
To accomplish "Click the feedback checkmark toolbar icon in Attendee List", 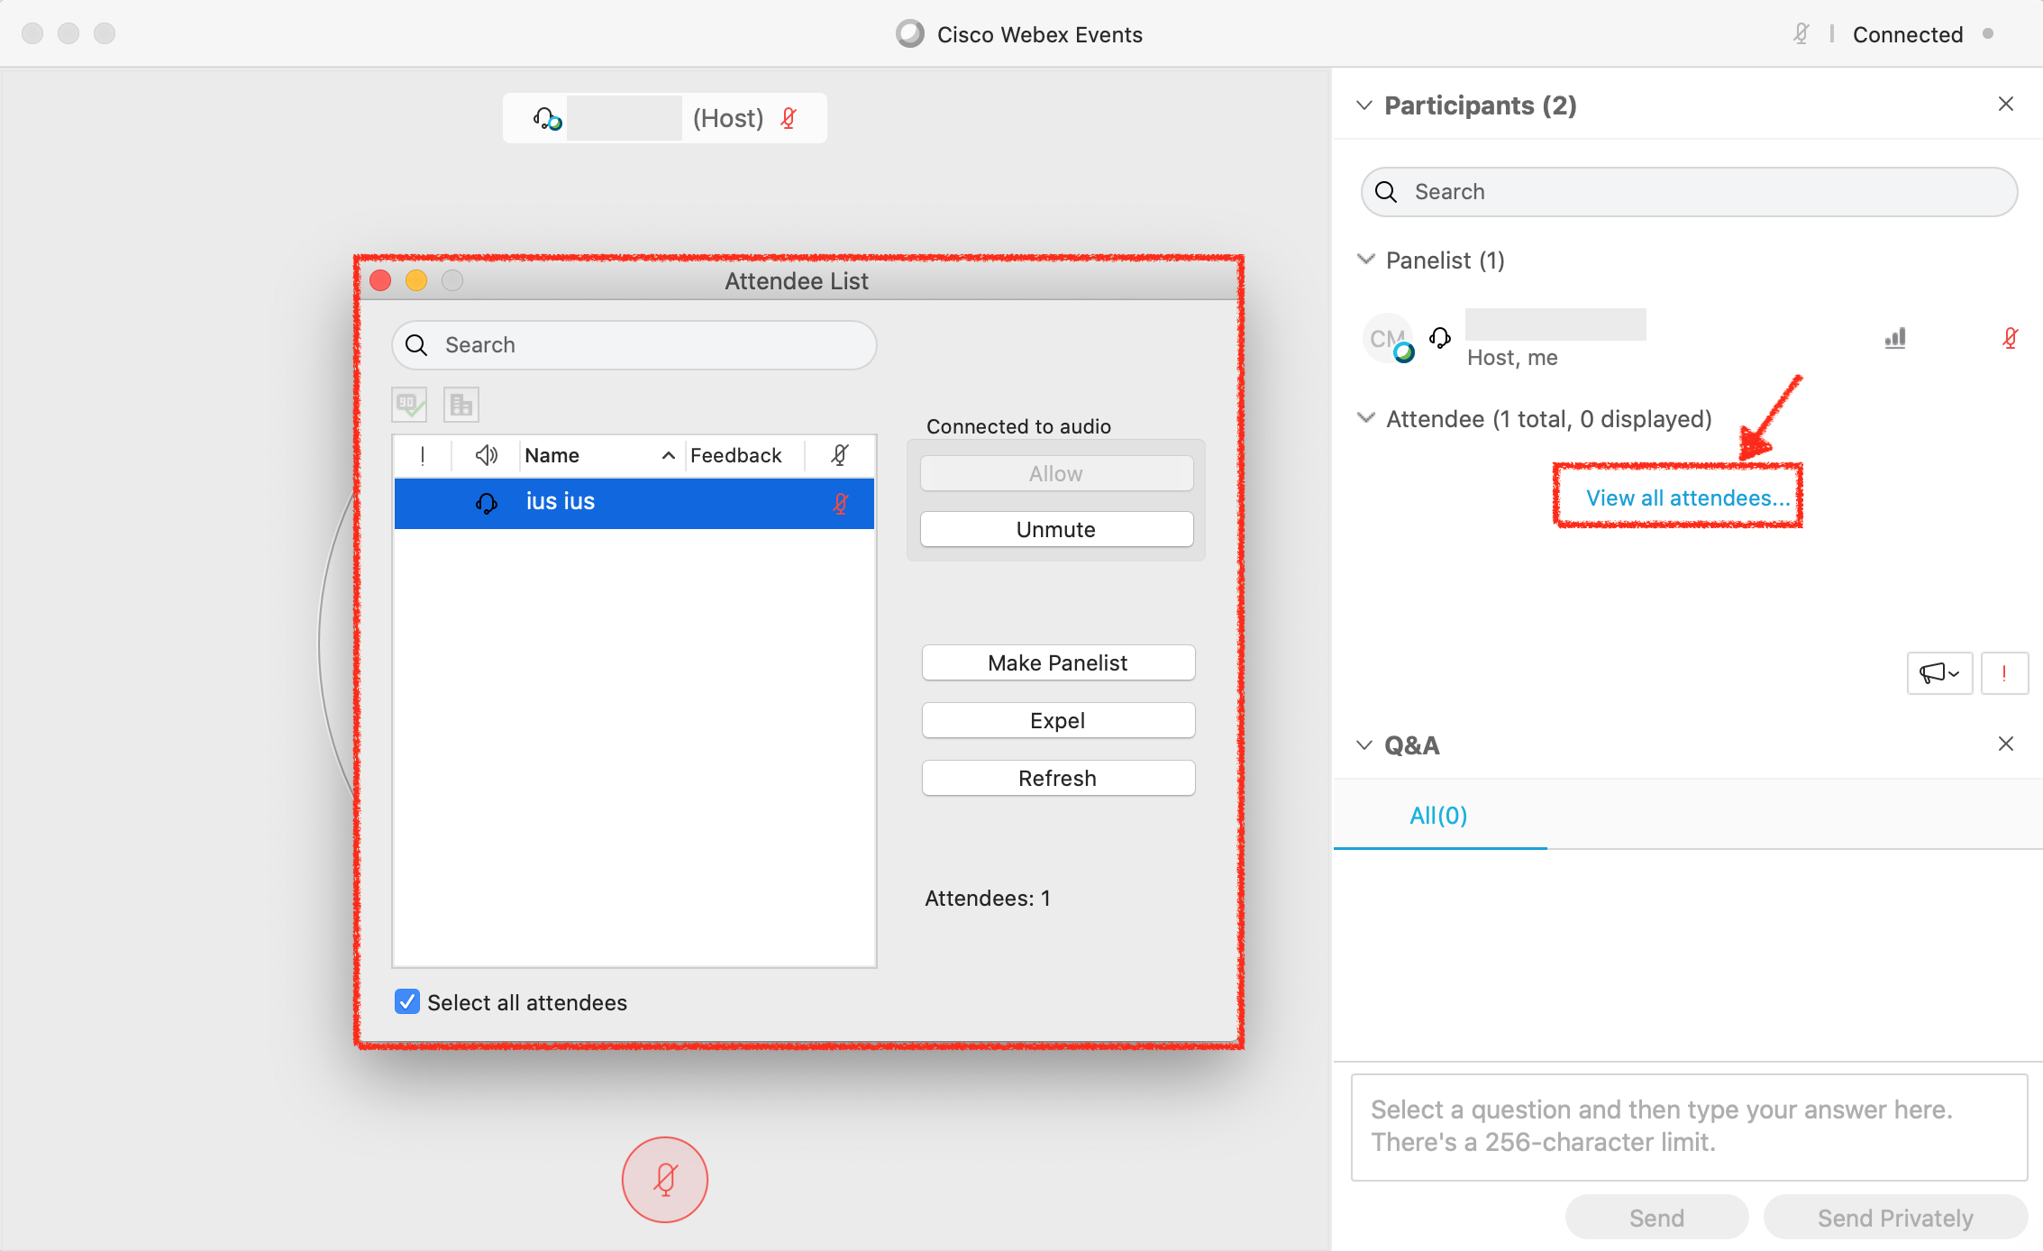I will (409, 405).
